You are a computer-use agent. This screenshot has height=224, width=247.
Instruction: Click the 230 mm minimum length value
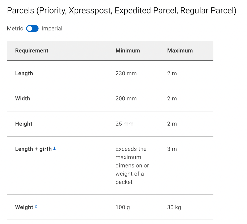pos(126,73)
